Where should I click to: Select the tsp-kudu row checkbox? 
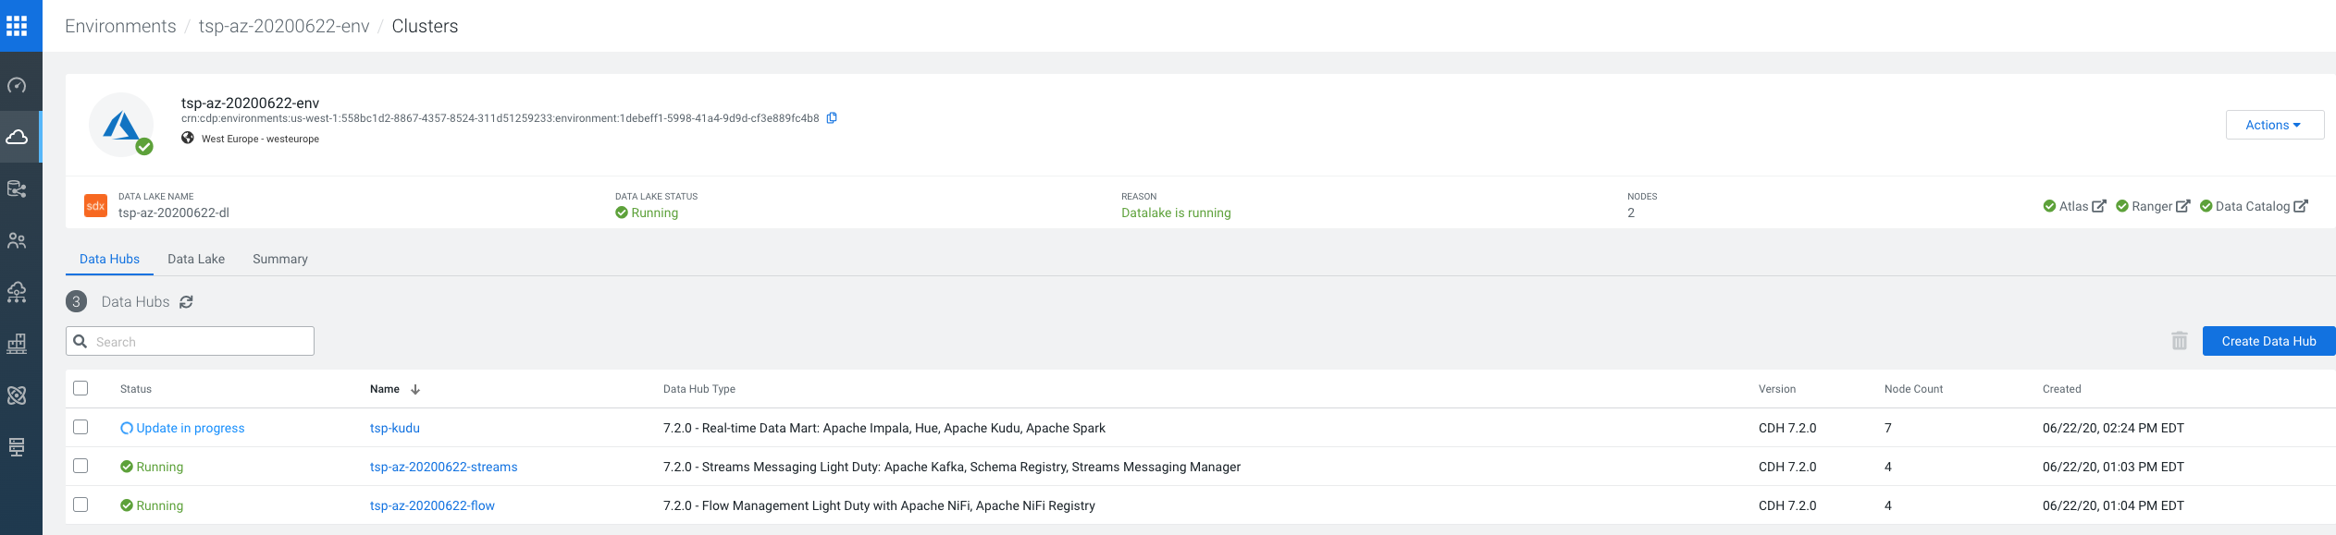(80, 427)
